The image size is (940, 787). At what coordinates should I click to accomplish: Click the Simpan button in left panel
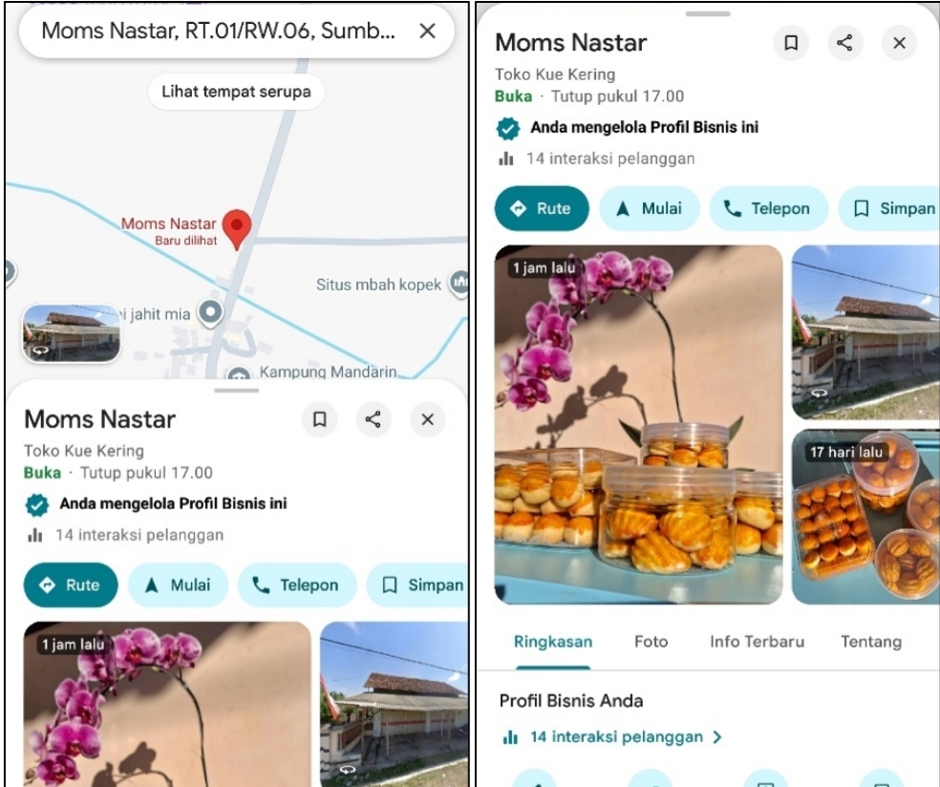click(x=418, y=585)
